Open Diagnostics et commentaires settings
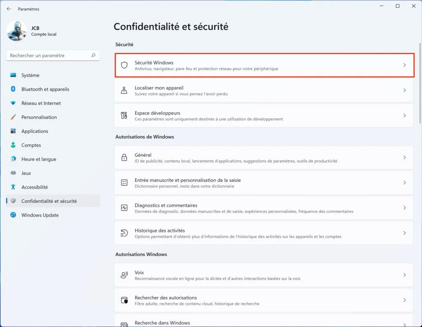422x327 pixels. pyautogui.click(x=264, y=208)
